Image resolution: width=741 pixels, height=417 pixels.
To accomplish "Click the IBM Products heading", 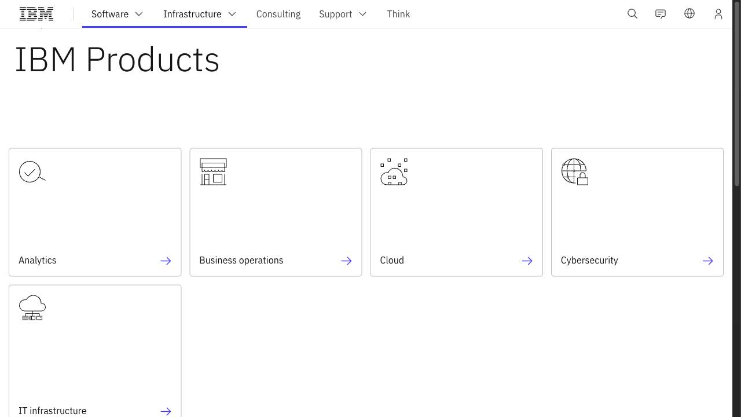I will [x=117, y=59].
